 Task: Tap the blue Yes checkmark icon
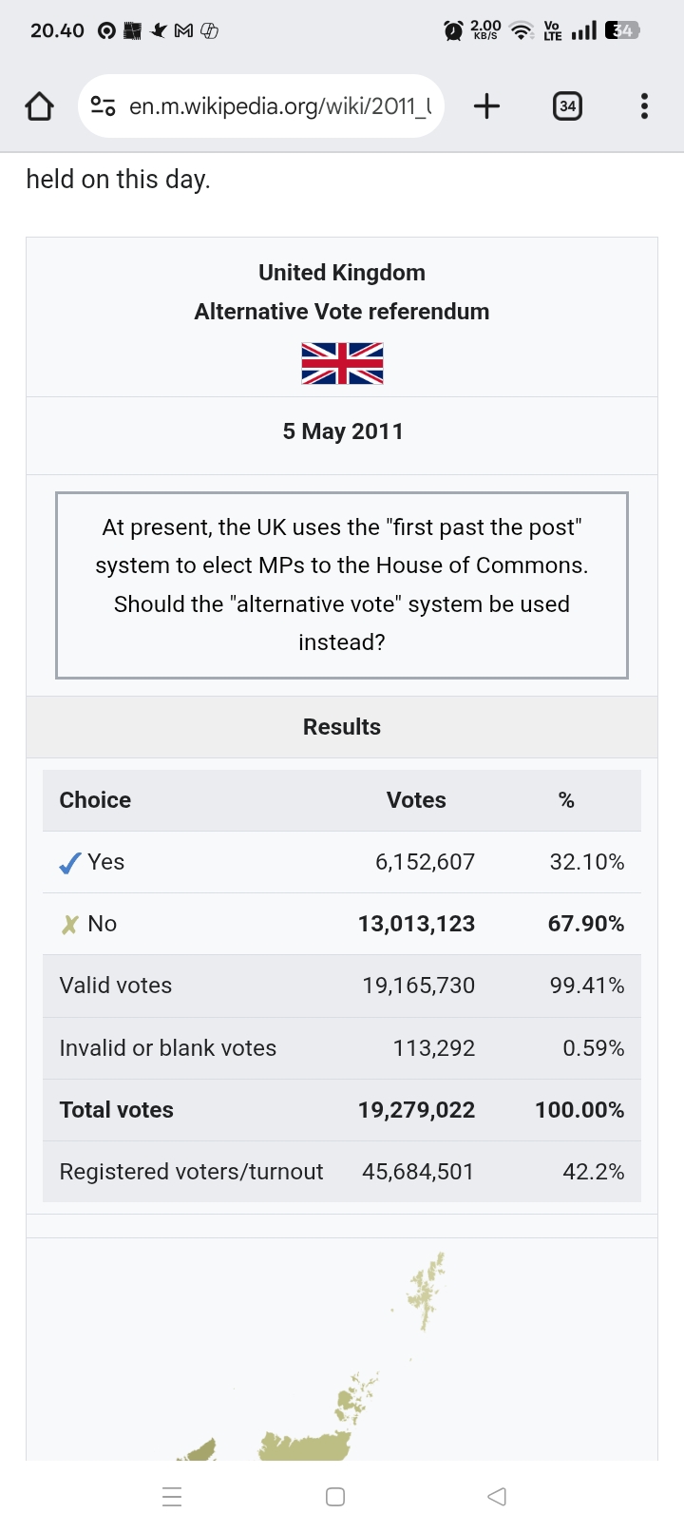(69, 863)
